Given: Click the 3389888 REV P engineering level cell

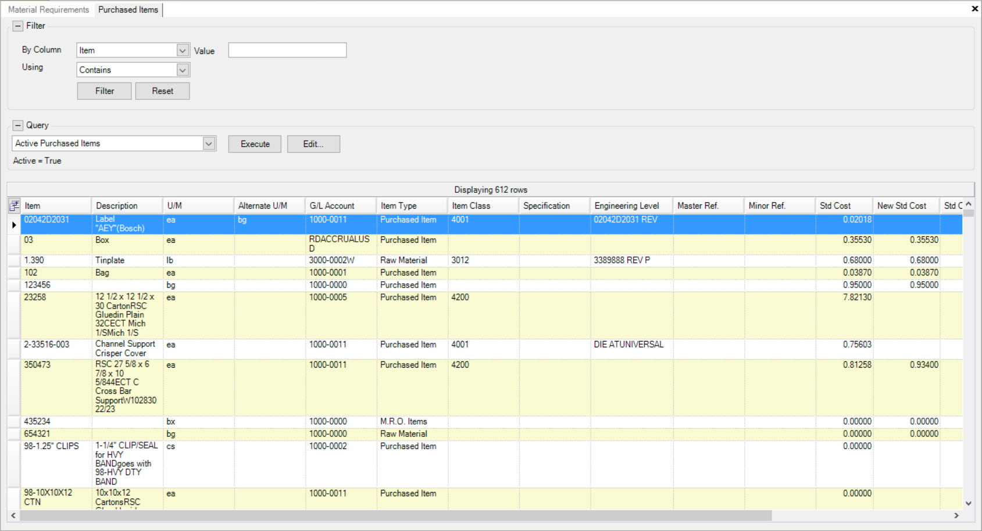Looking at the screenshot, I should click(631, 260).
